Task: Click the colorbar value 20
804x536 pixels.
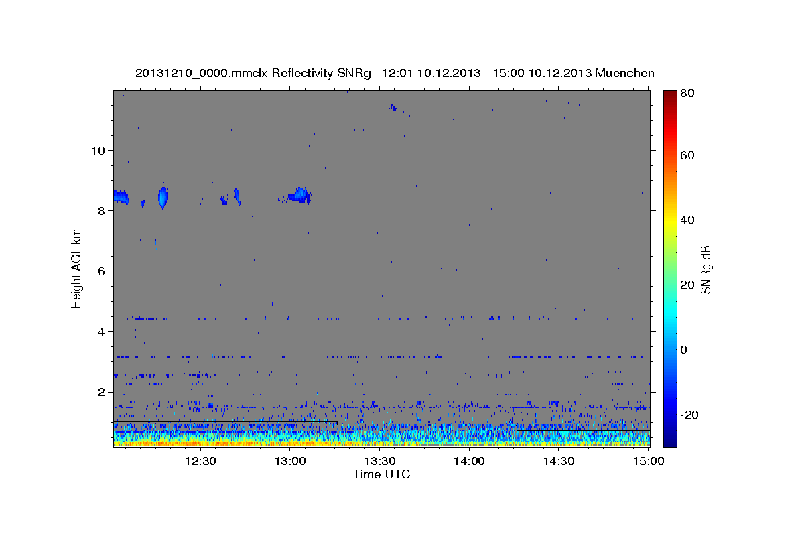Action: point(687,285)
